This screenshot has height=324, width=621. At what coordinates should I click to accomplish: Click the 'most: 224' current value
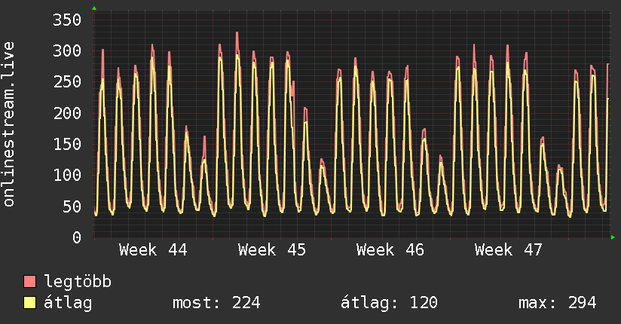(216, 303)
